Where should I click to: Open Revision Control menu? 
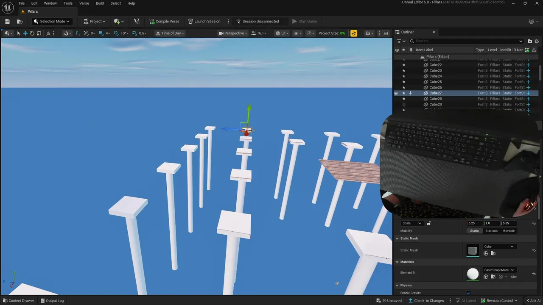click(x=499, y=301)
